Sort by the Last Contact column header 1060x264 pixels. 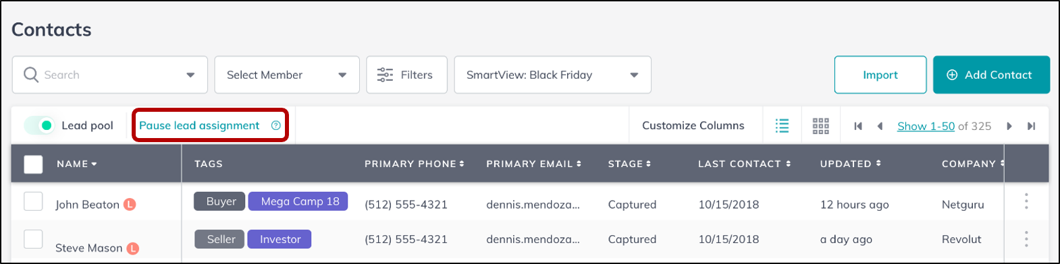pos(744,164)
